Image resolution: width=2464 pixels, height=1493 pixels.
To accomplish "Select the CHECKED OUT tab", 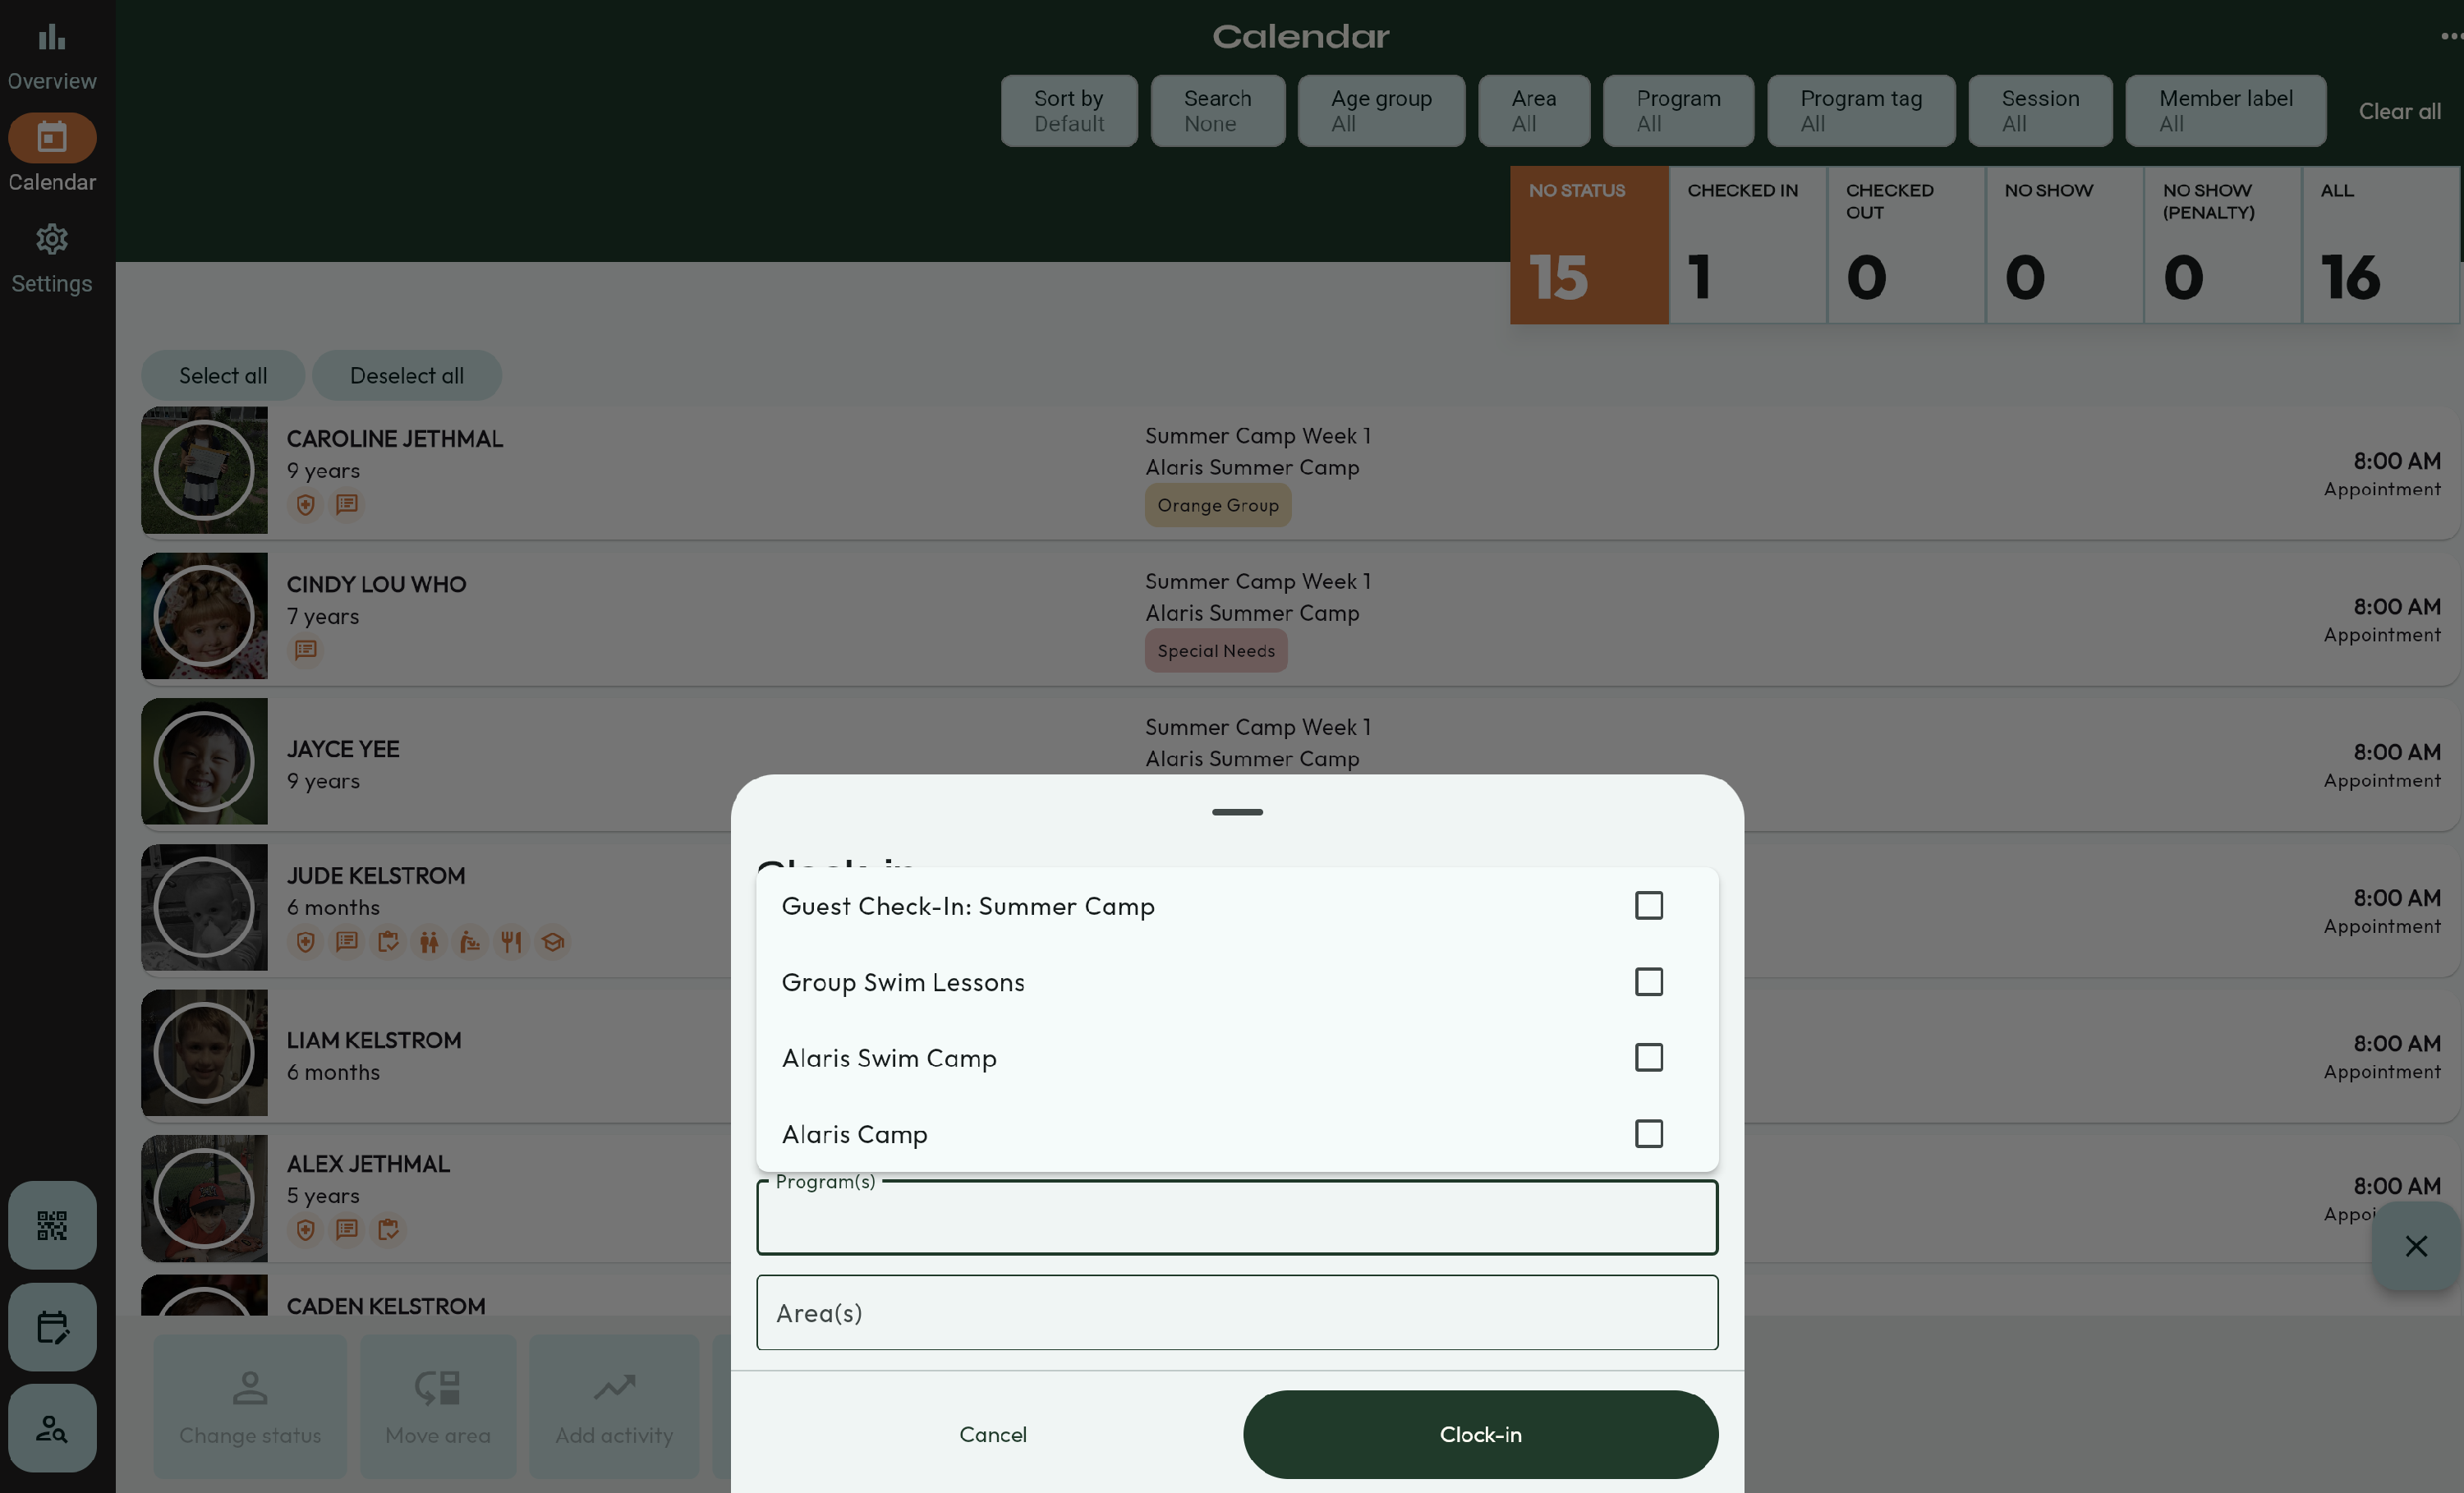I will [x=1906, y=245].
